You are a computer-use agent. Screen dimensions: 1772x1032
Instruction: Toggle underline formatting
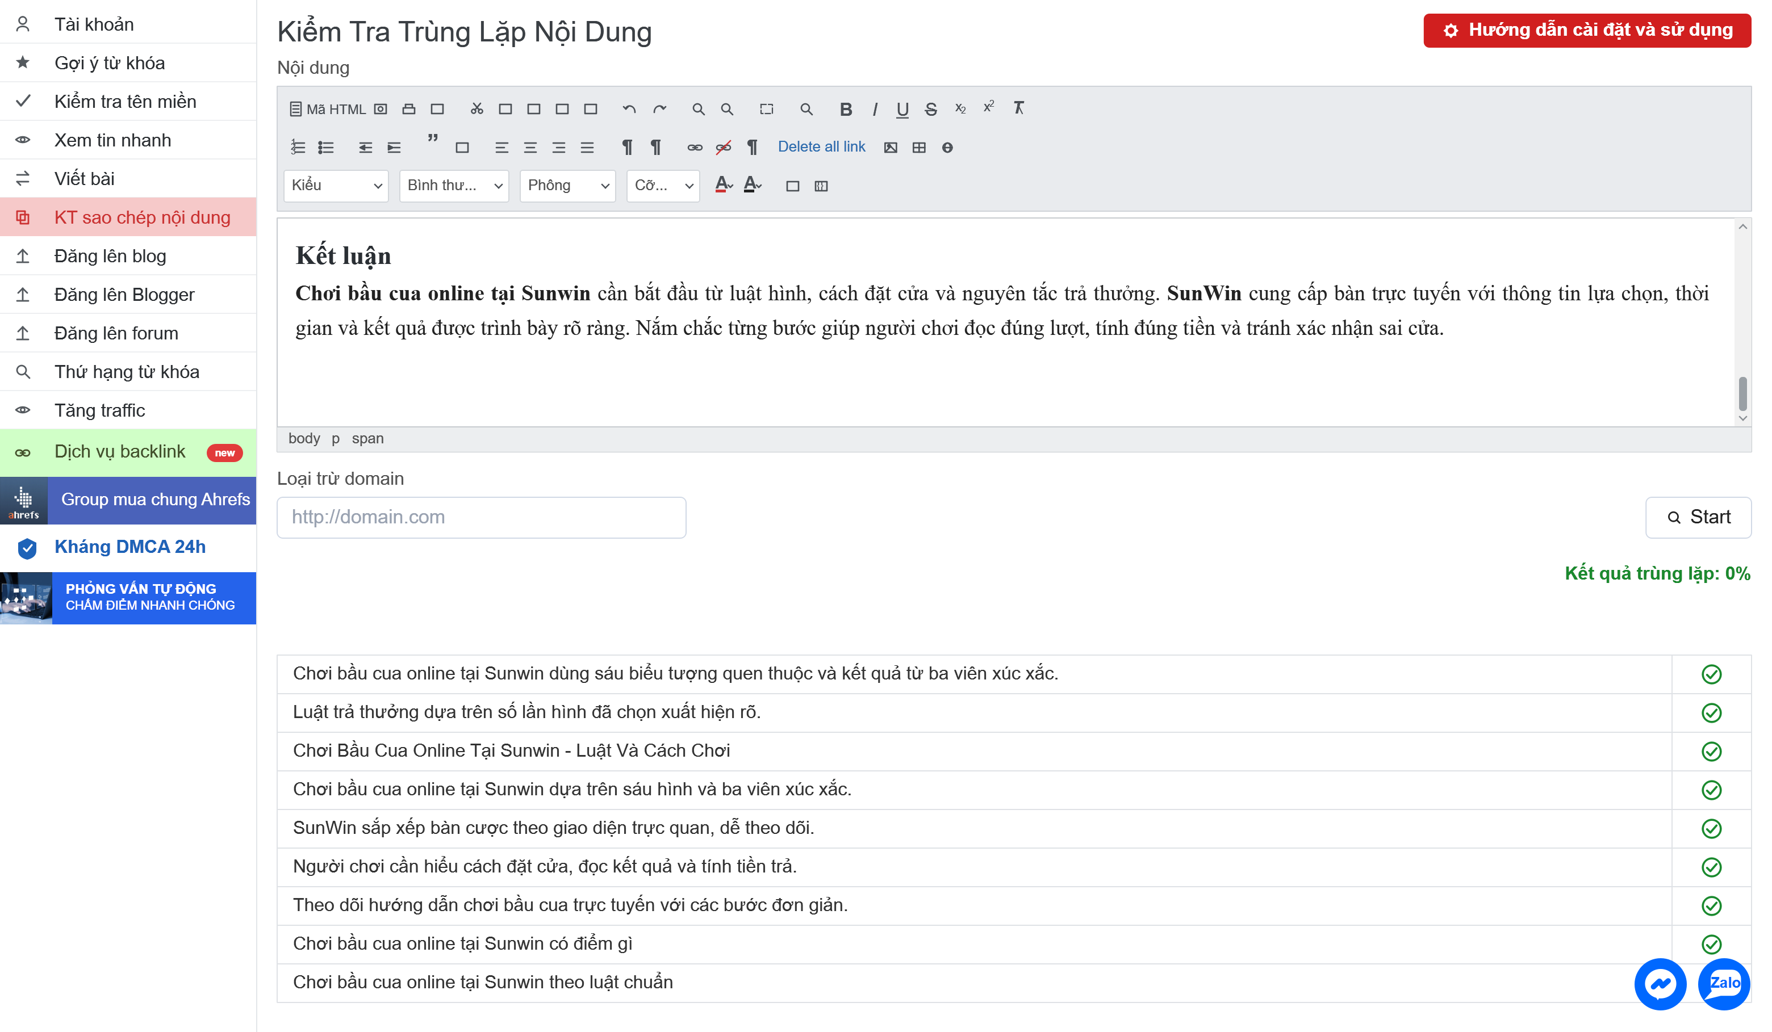click(902, 109)
